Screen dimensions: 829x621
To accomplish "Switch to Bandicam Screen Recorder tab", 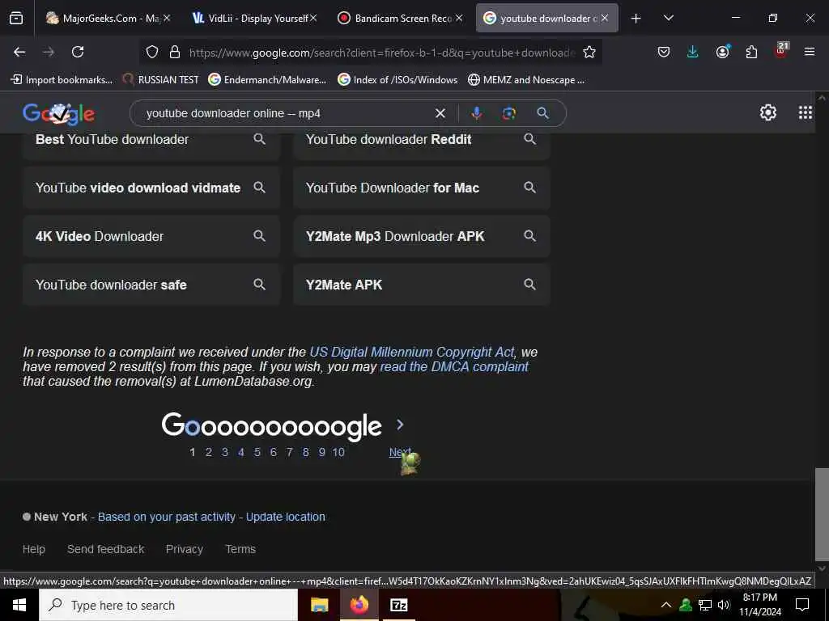I will point(400,19).
